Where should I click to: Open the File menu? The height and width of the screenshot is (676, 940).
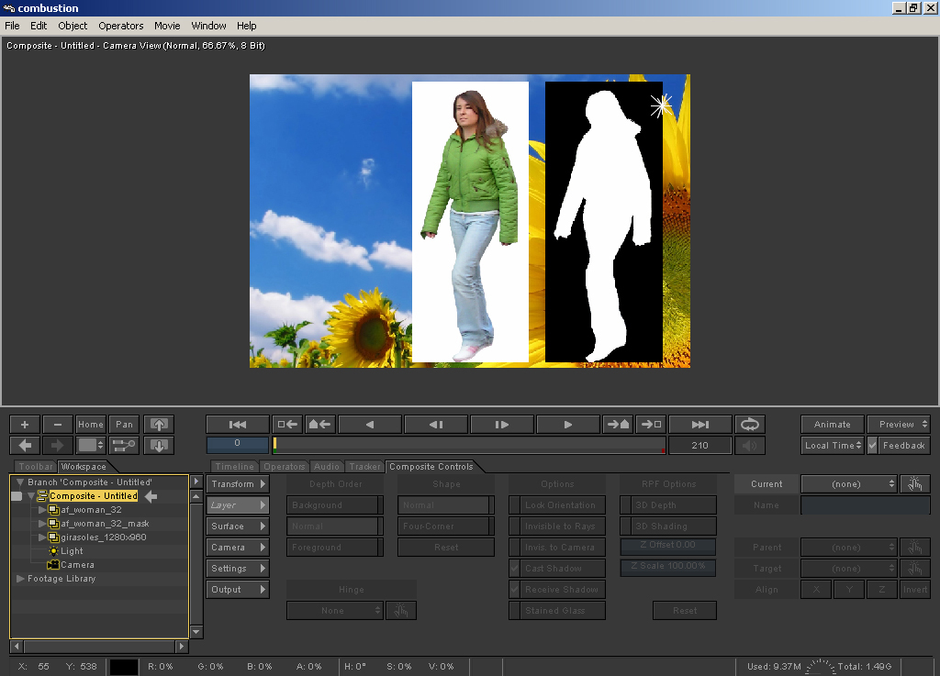tap(12, 26)
